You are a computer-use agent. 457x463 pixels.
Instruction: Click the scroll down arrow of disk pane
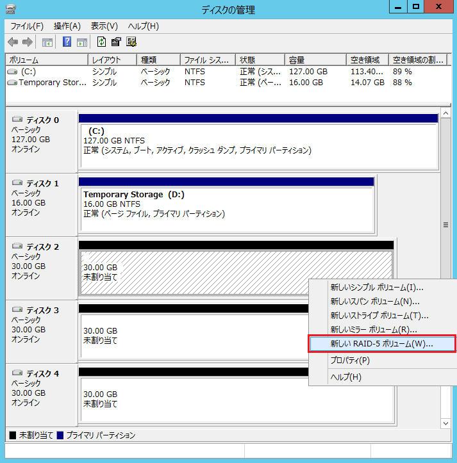coord(445,423)
